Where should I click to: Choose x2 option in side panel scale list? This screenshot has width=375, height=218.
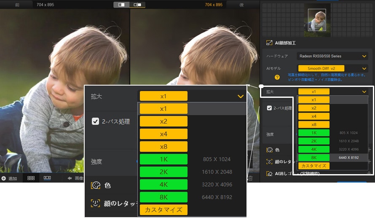314,108
